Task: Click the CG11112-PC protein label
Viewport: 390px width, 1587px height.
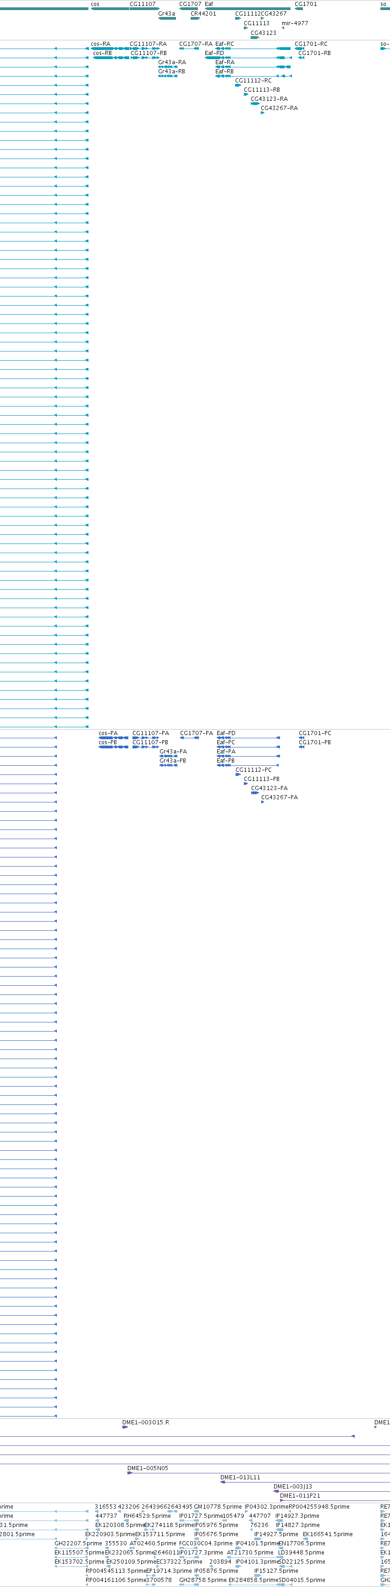Action: pyautogui.click(x=253, y=770)
